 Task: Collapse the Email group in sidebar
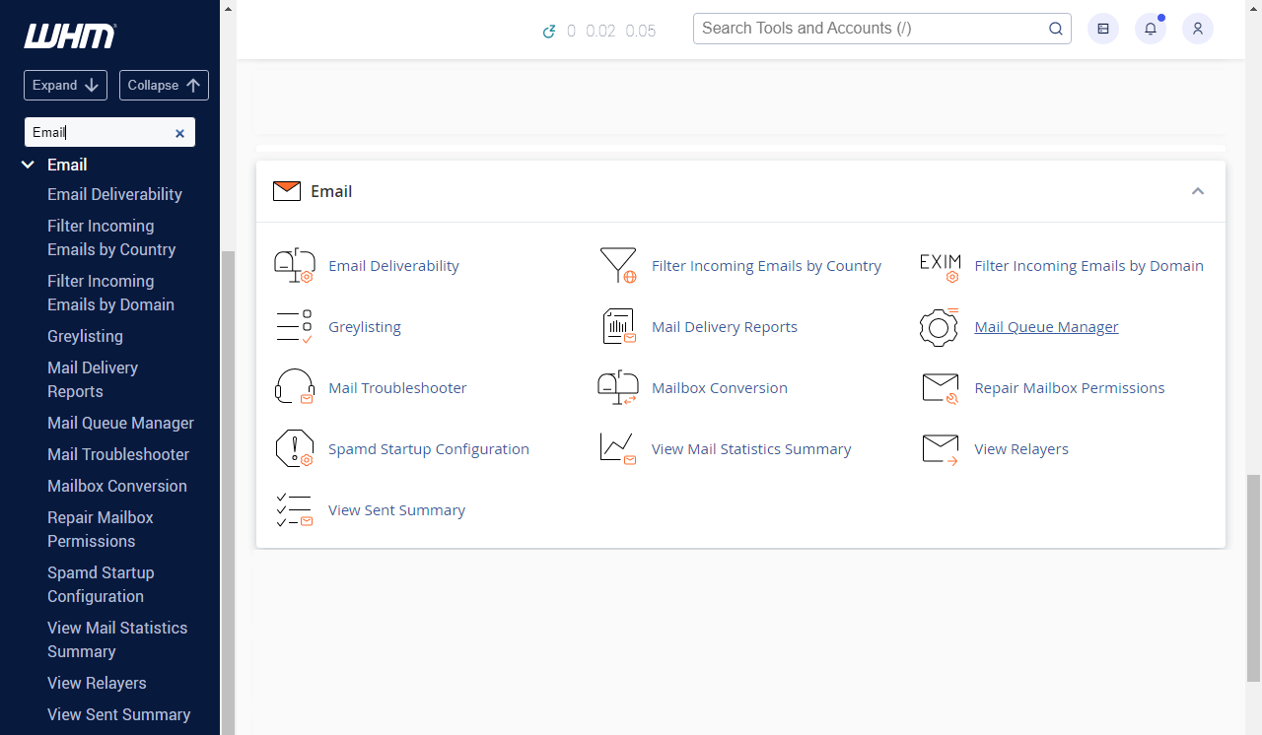click(x=29, y=166)
